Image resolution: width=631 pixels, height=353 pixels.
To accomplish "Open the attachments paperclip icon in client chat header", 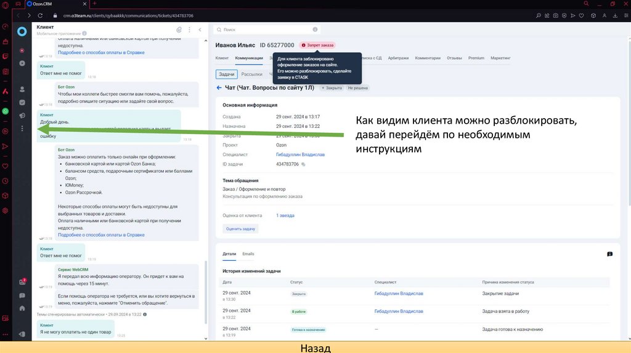I will pos(179,30).
